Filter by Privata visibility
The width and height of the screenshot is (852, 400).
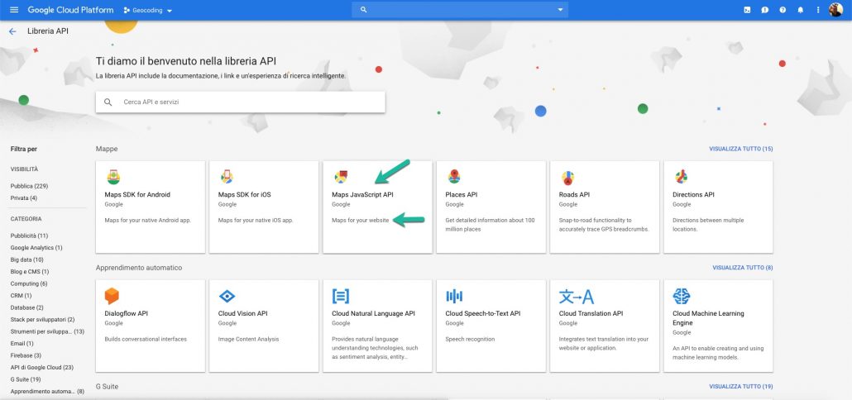(24, 198)
